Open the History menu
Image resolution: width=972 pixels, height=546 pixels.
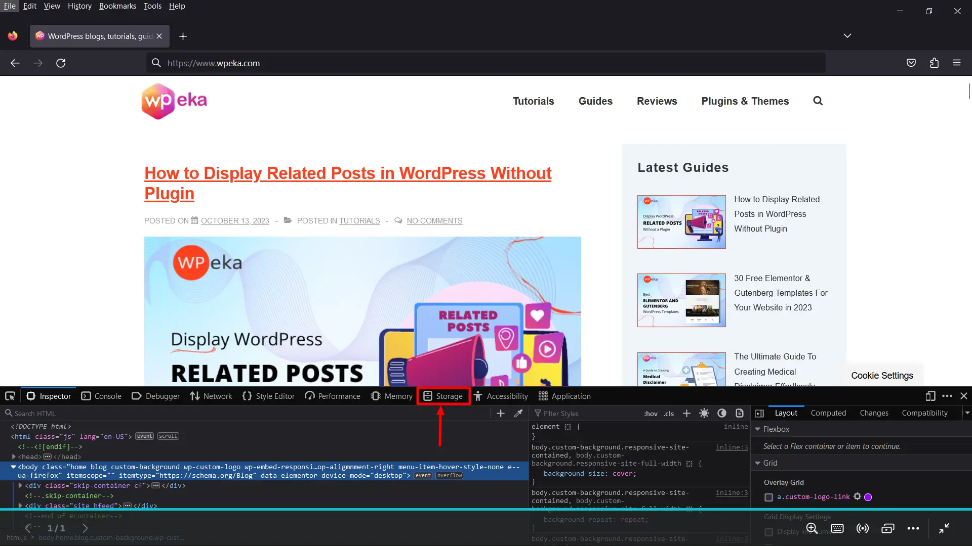[x=79, y=6]
